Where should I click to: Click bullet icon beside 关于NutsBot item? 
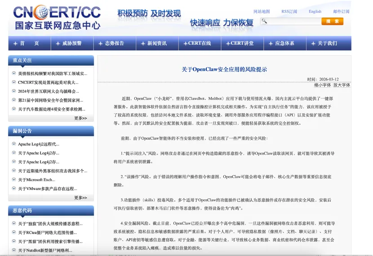pyautogui.click(x=14, y=250)
